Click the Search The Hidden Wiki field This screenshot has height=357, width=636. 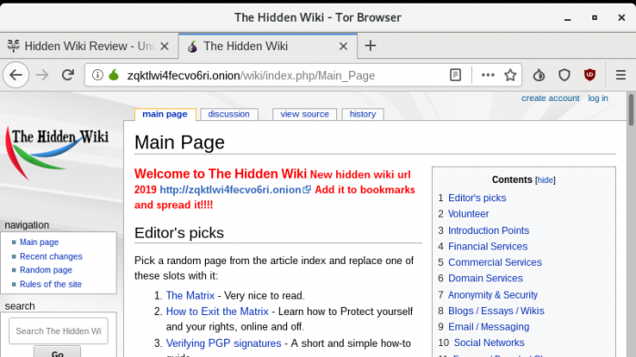click(x=58, y=331)
